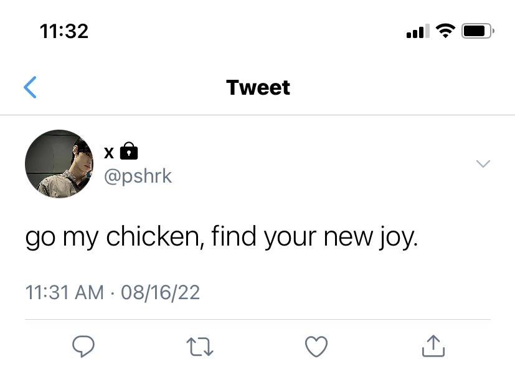Tap the Tweet header title
This screenshot has width=515, height=374.
tap(258, 87)
